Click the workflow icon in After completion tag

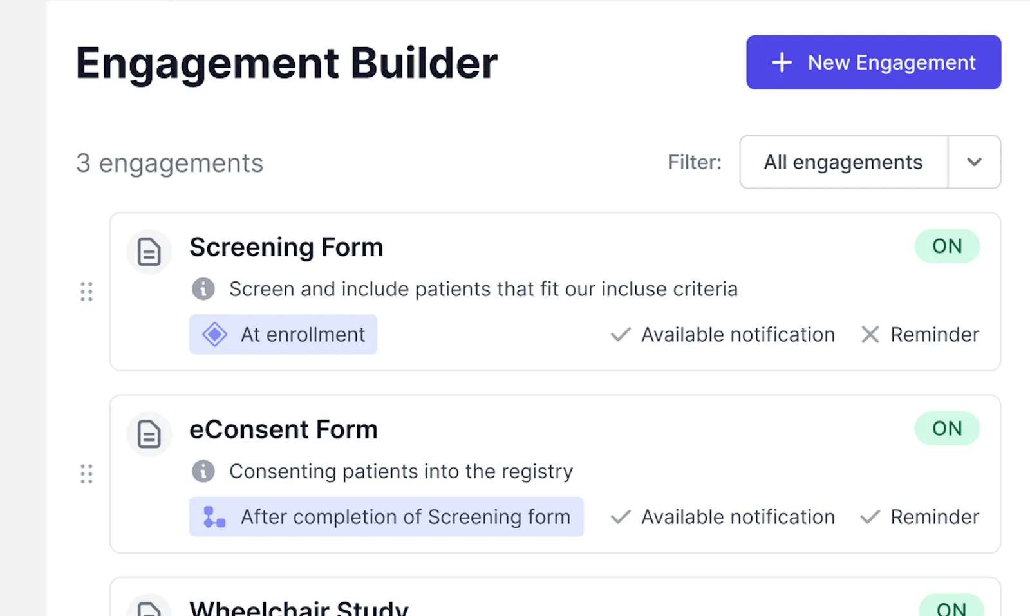[x=214, y=517]
